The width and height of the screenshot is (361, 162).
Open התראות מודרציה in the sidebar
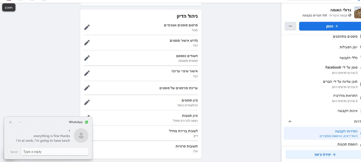(x=345, y=96)
